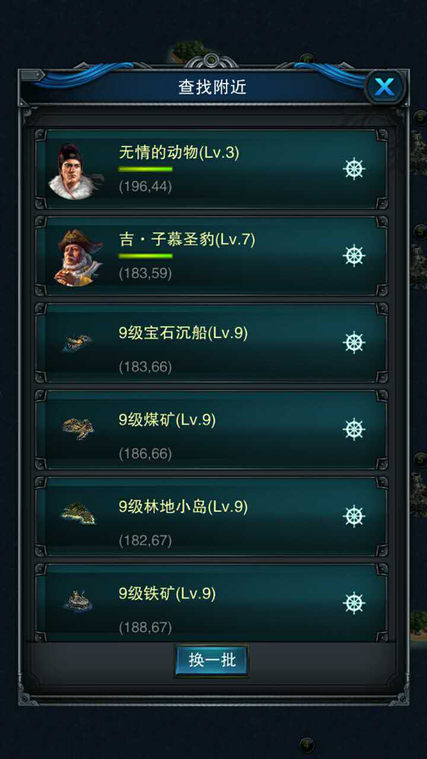Open 无情的动物 player avatar portrait
427x759 pixels.
point(74,171)
